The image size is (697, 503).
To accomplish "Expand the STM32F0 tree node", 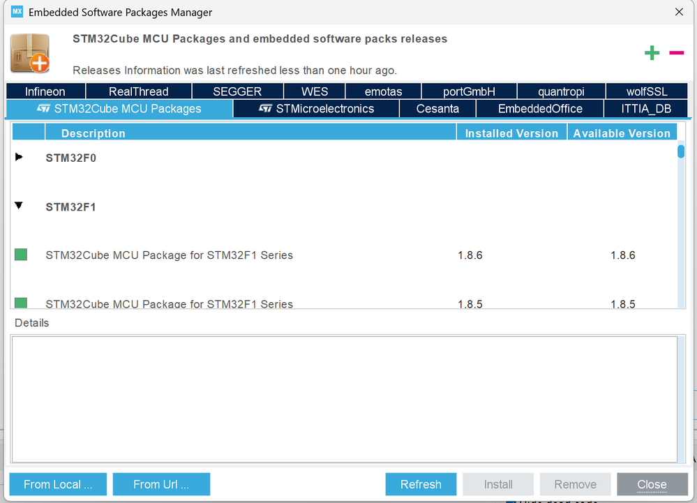I will coord(19,157).
